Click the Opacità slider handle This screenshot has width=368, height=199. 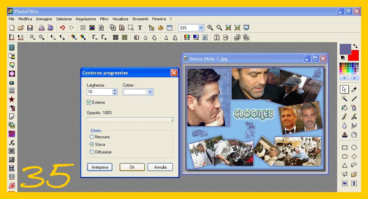(172, 119)
